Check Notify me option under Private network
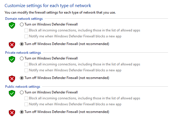The height and width of the screenshot is (122, 174). point(26,70)
